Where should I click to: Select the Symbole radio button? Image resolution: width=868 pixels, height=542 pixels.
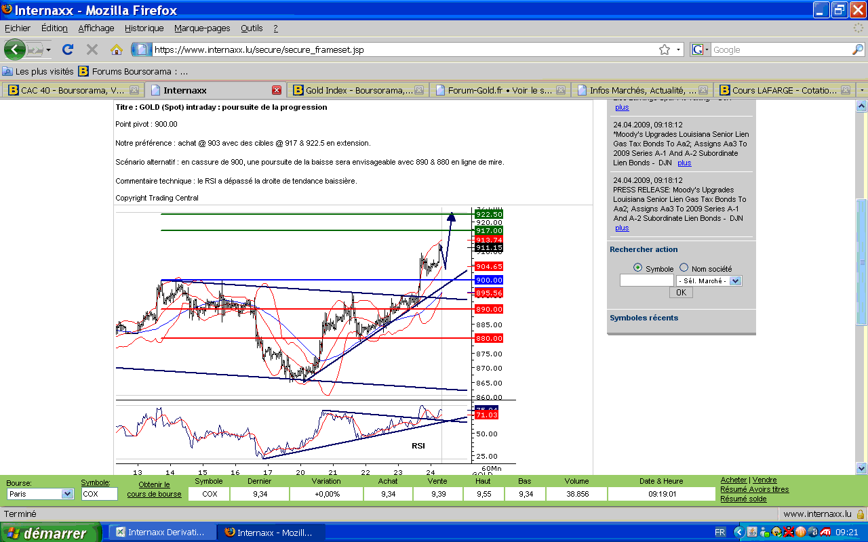click(637, 268)
